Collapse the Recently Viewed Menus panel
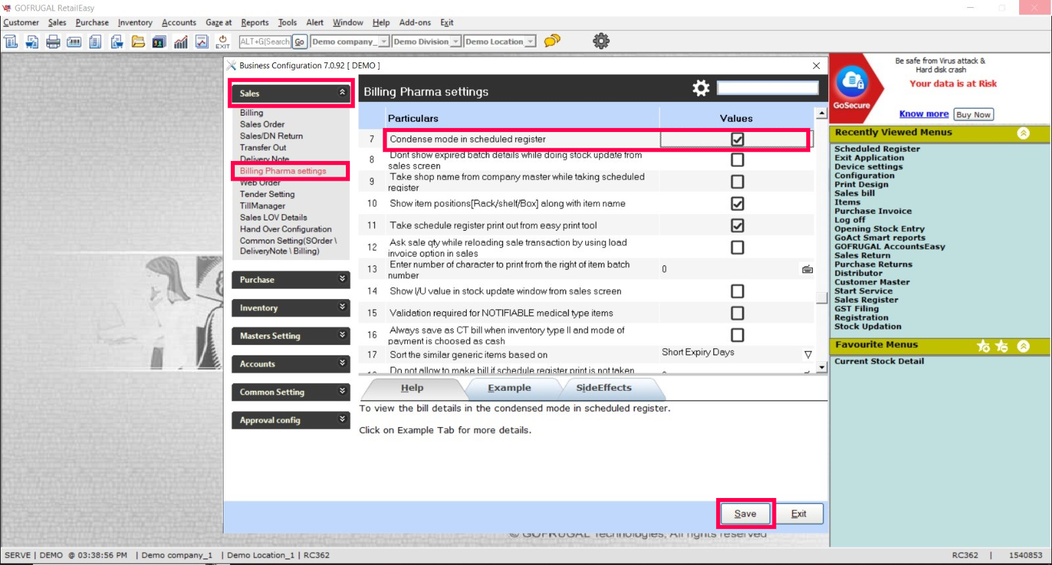 (x=1023, y=133)
